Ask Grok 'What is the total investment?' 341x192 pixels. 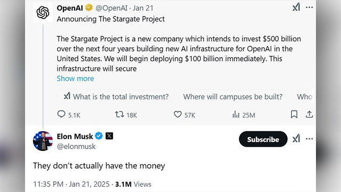(x=116, y=97)
